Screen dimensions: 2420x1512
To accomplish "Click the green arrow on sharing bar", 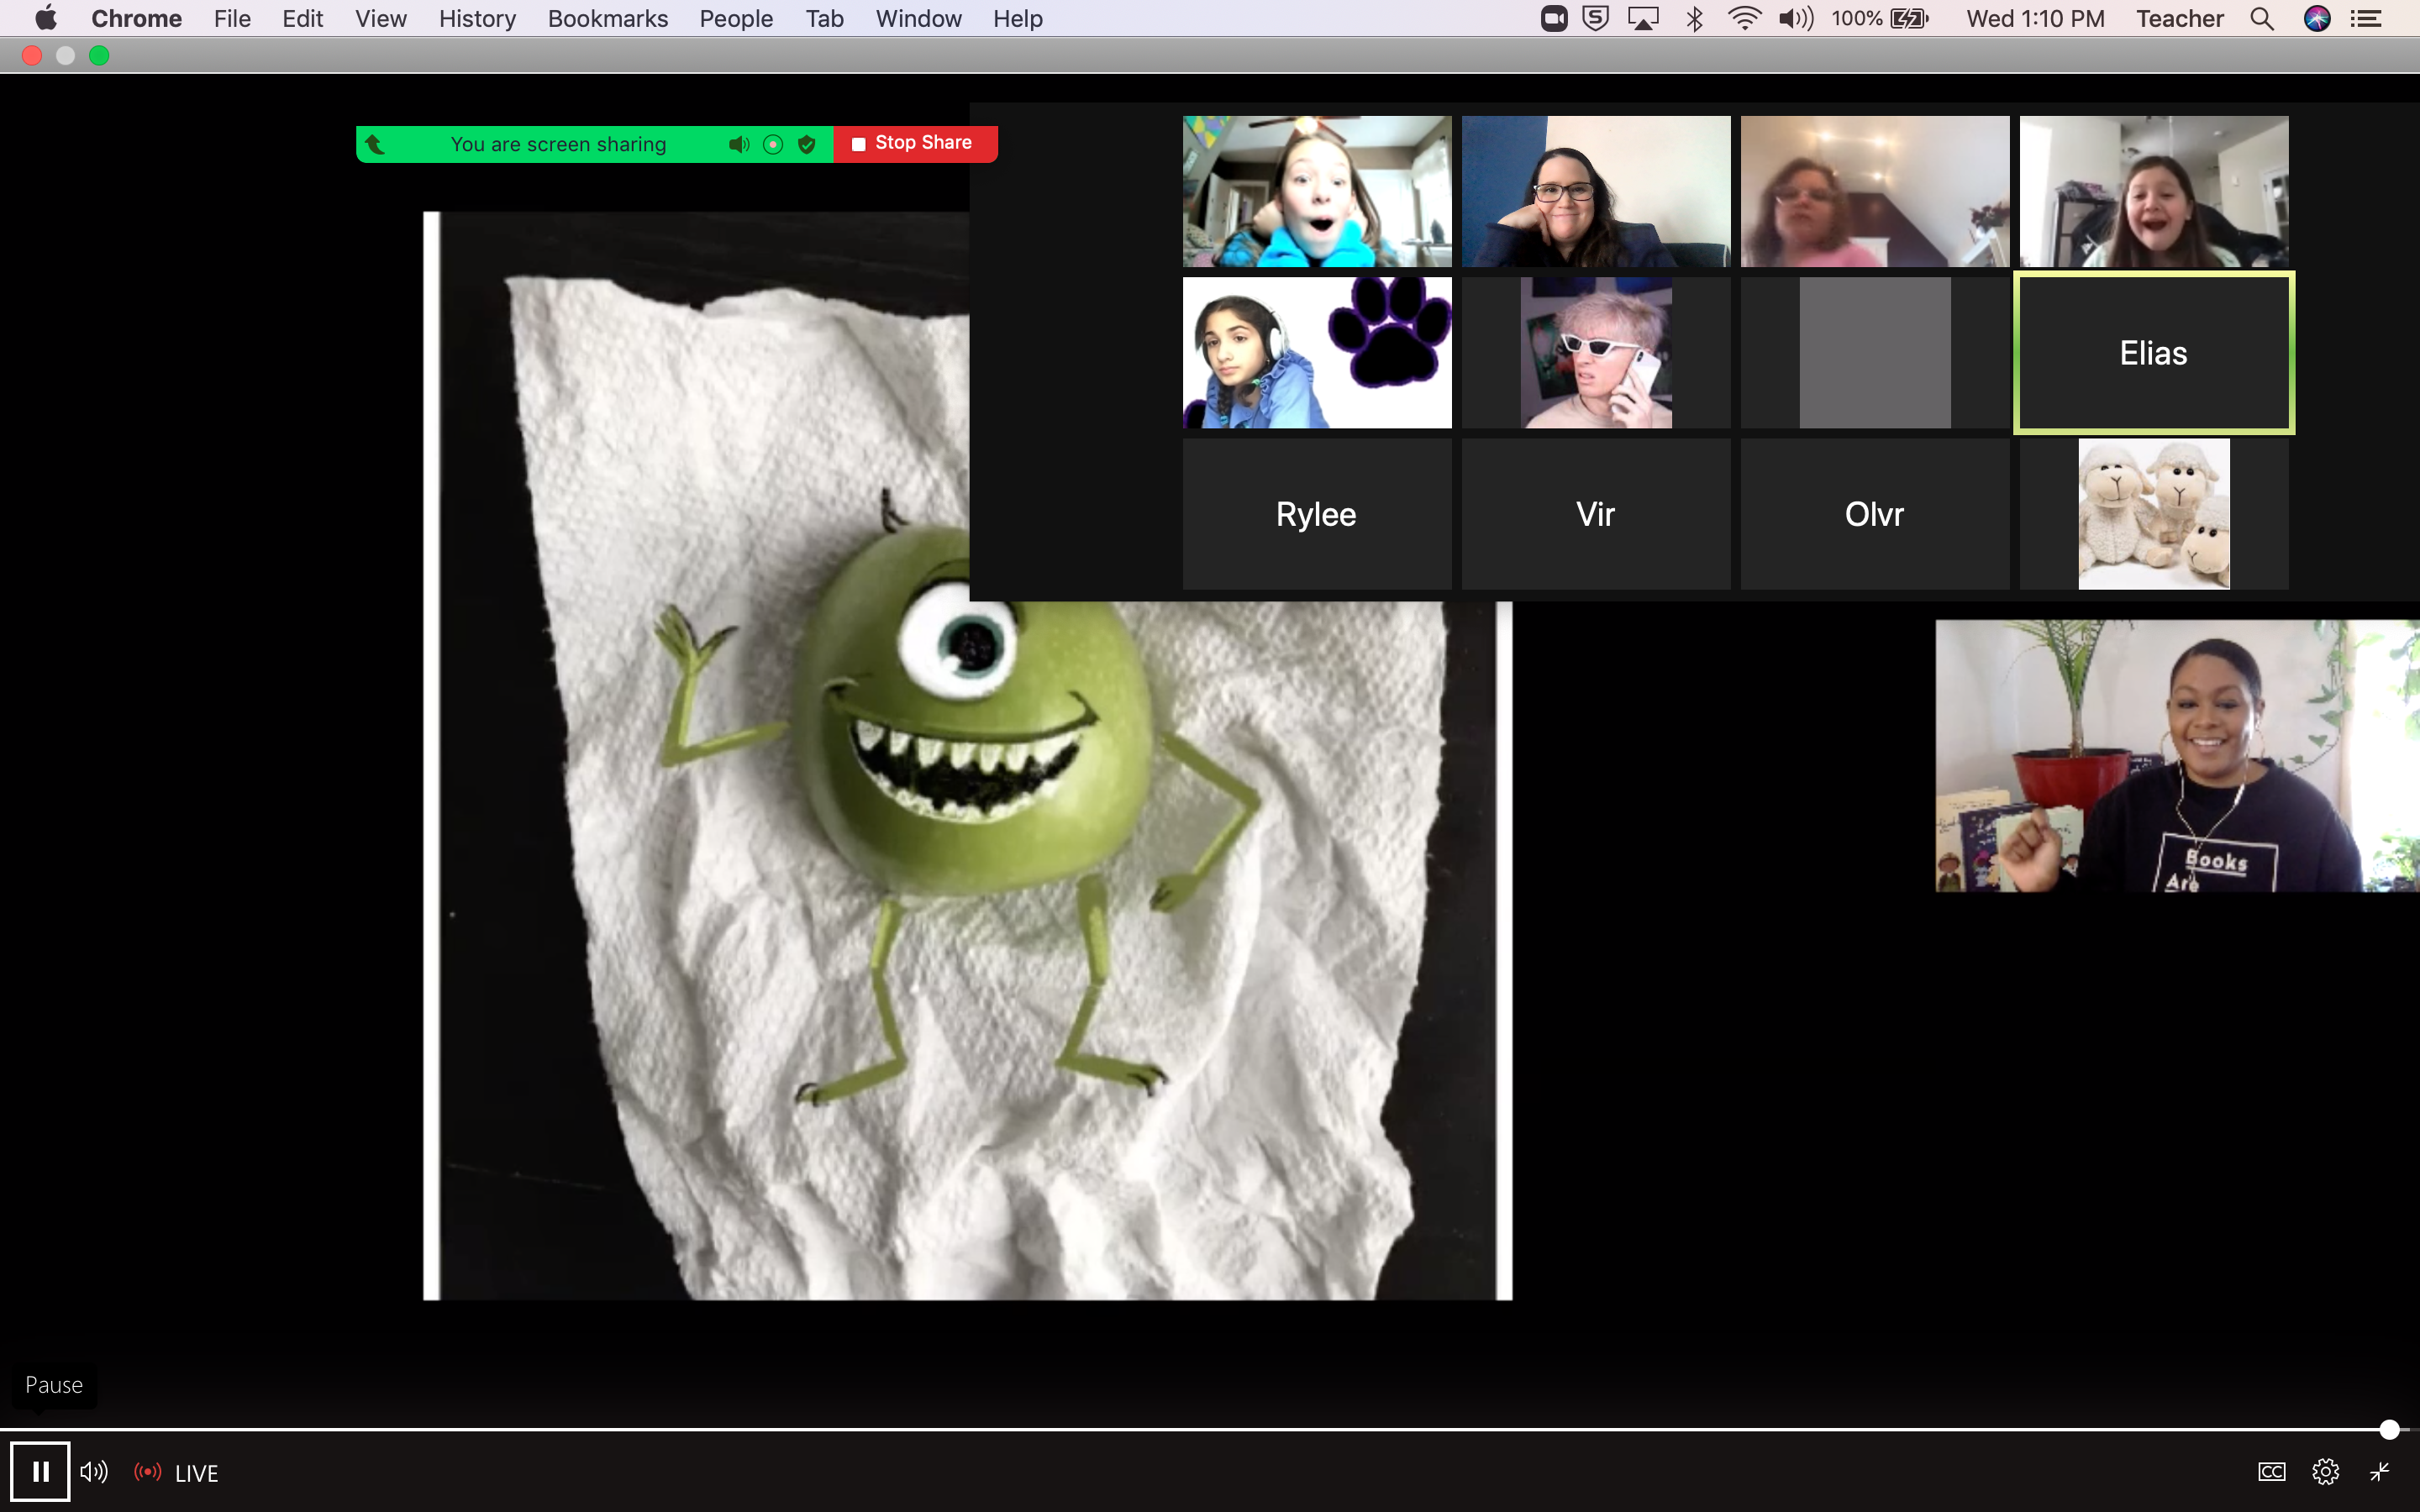I will (x=375, y=144).
